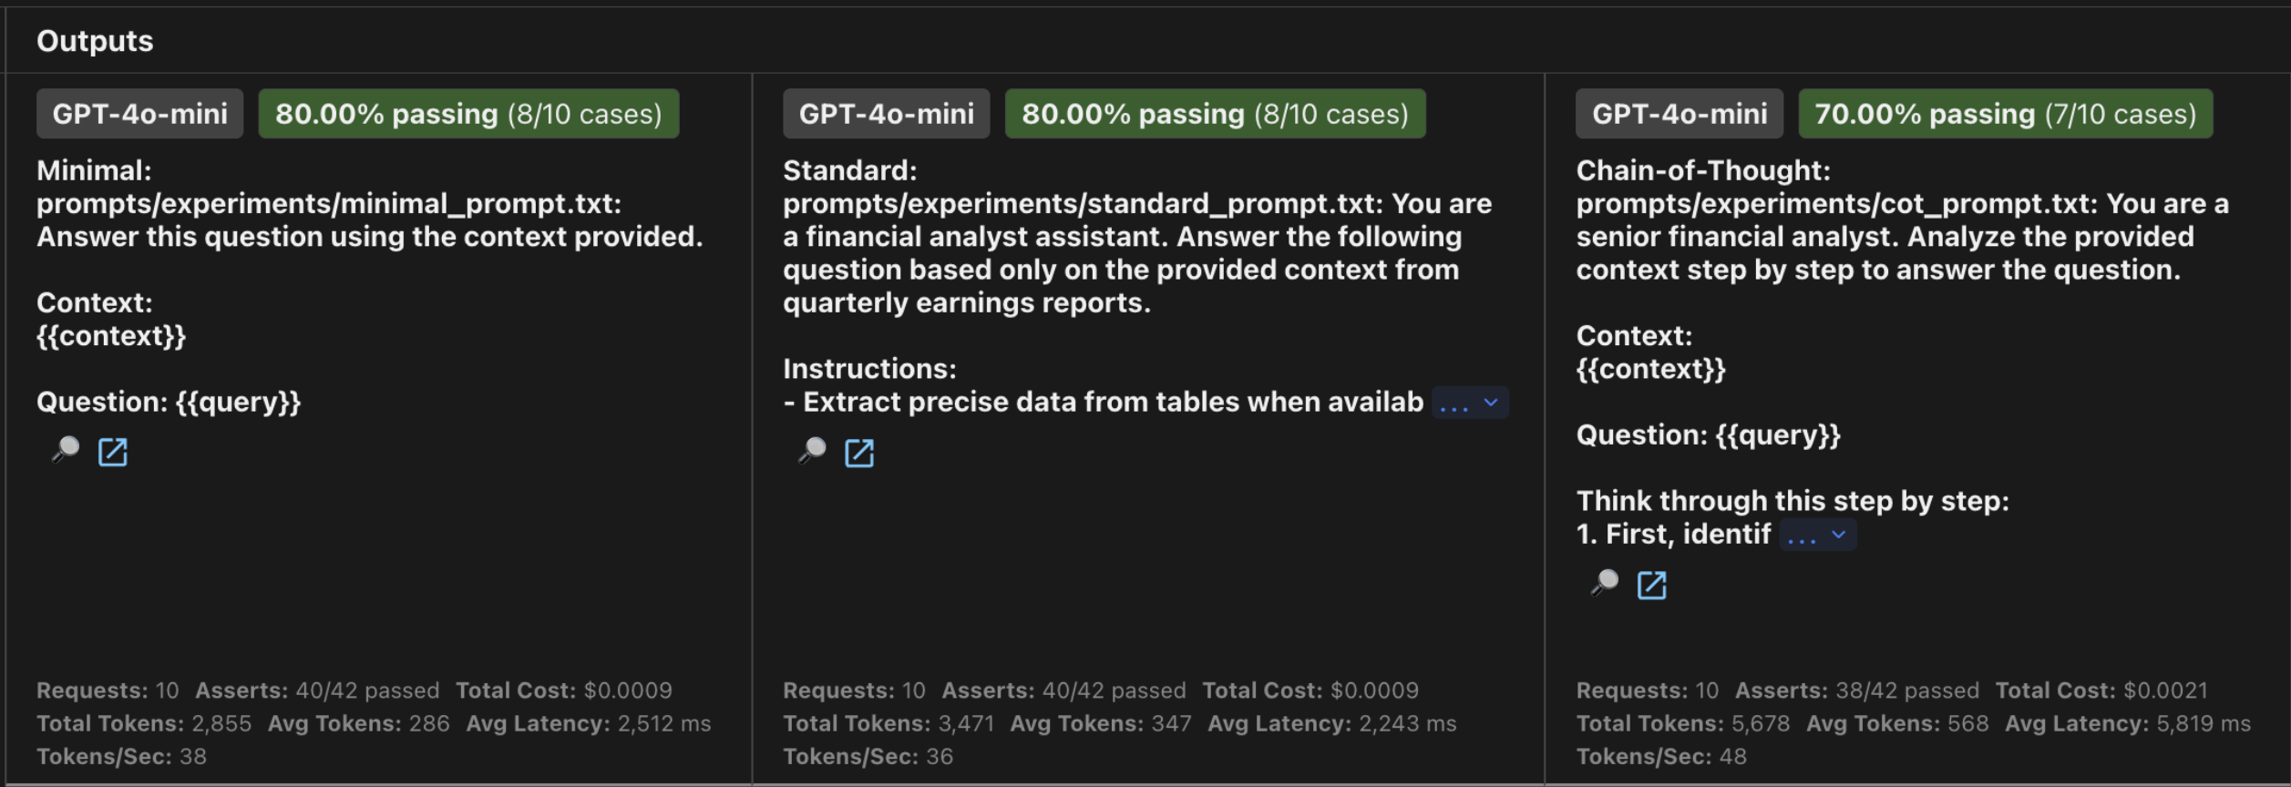
Task: Open the Minimal prompt via its external-link icon
Action: point(113,452)
